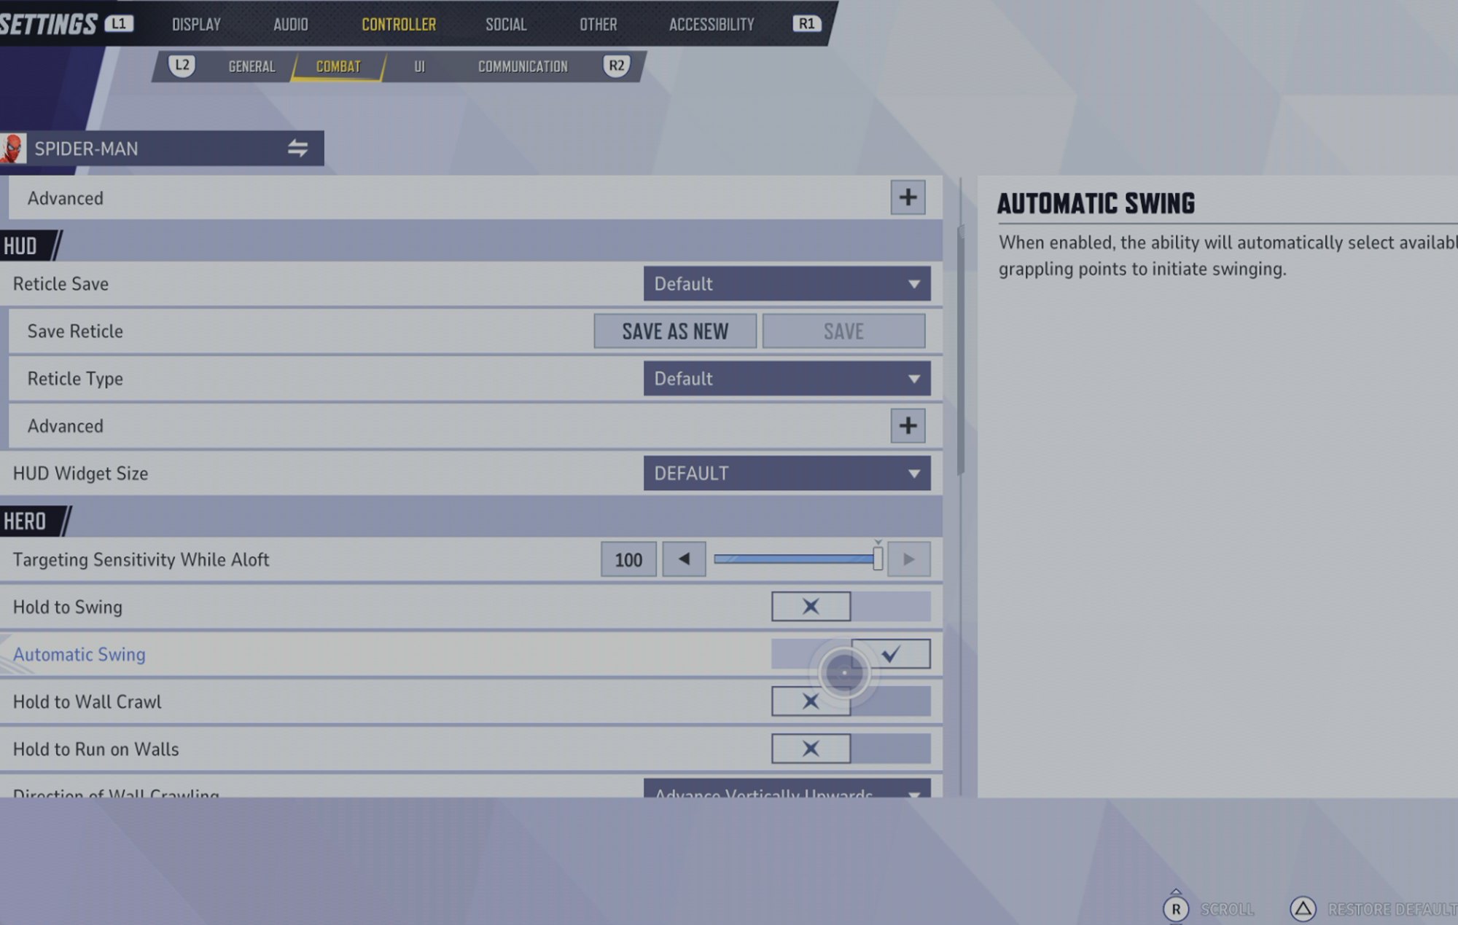Click the swap hero arrows icon

[297, 149]
